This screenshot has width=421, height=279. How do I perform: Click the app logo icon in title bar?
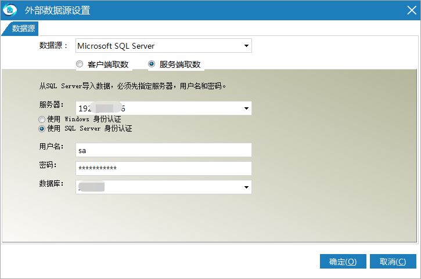click(10, 10)
